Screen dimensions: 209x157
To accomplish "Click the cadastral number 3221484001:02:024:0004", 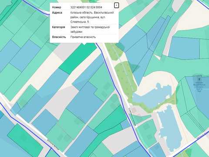I will point(86,7).
